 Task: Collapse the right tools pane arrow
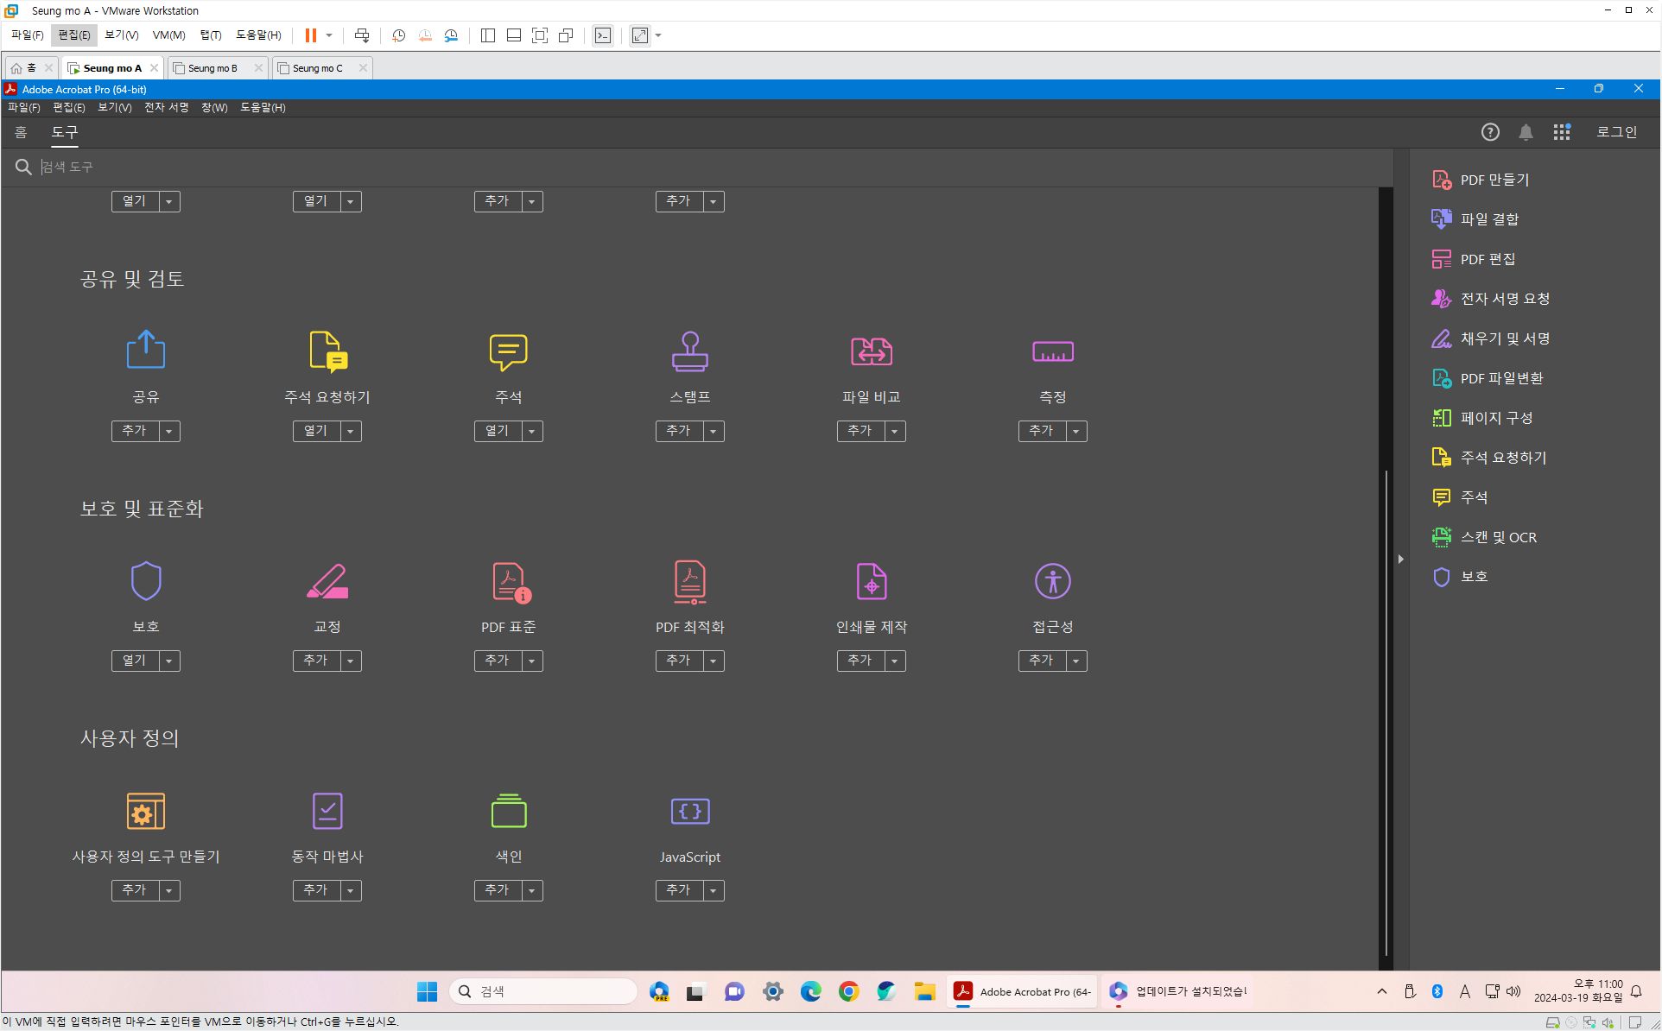(x=1400, y=560)
